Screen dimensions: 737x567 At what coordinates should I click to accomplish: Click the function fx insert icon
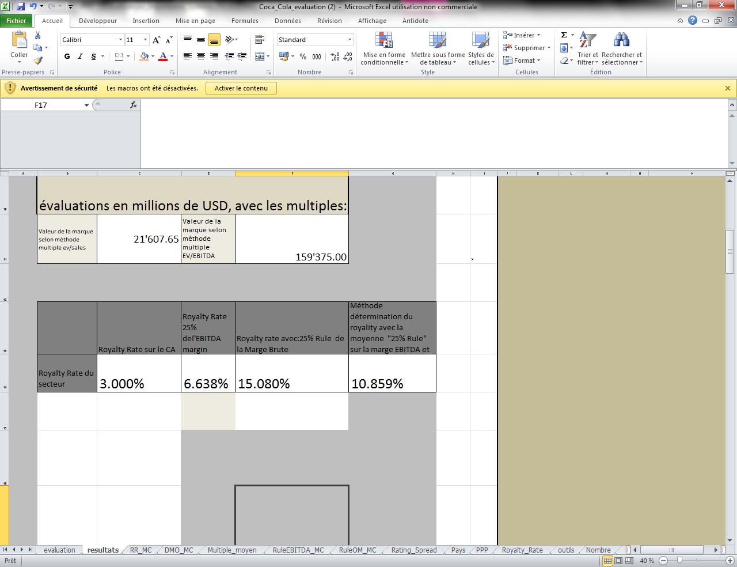tap(134, 105)
